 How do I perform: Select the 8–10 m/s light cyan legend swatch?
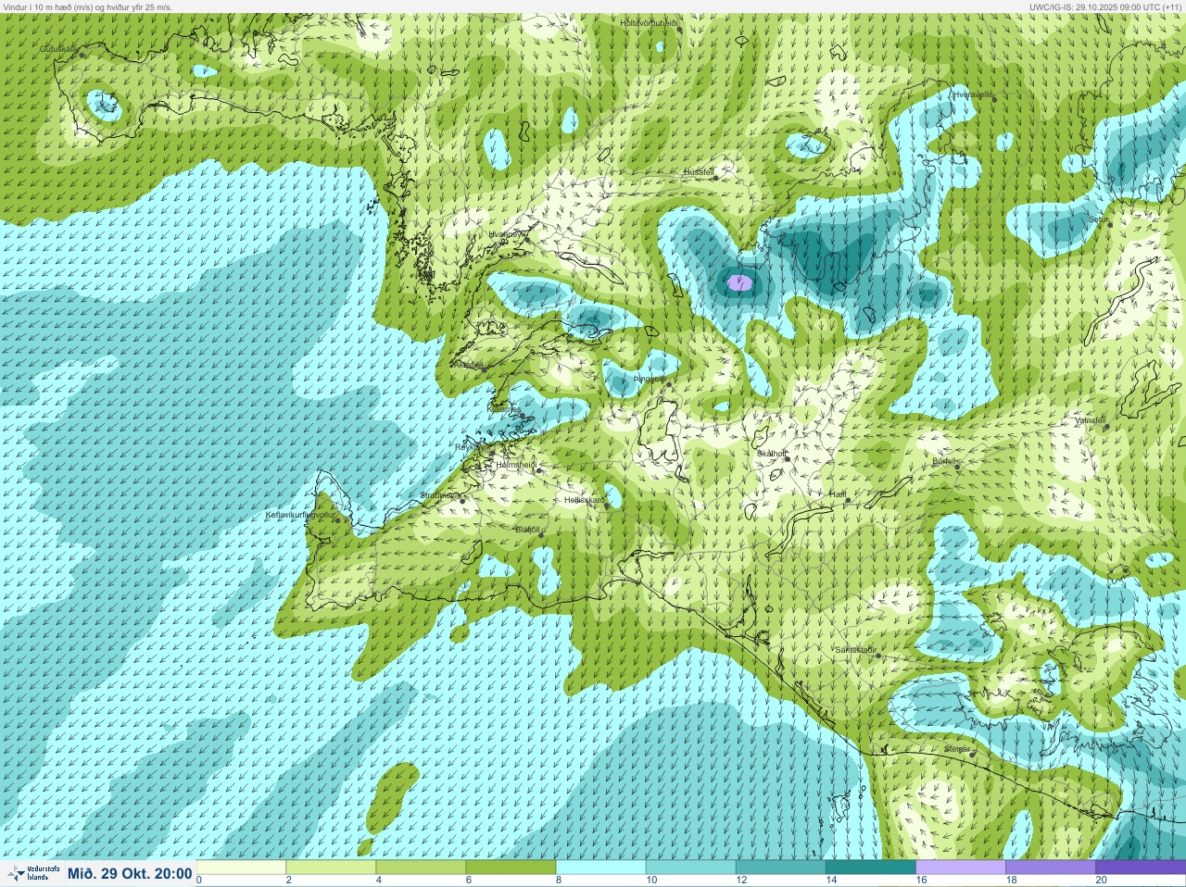tap(600, 868)
